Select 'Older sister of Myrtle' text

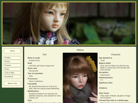click(115, 97)
